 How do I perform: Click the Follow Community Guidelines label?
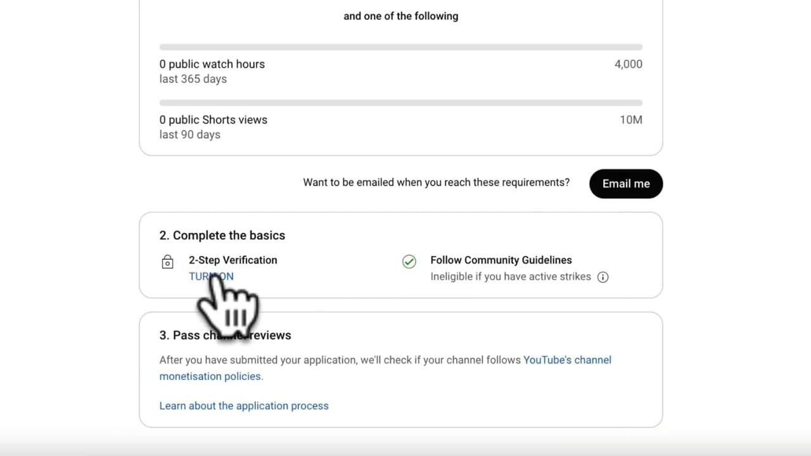[501, 260]
